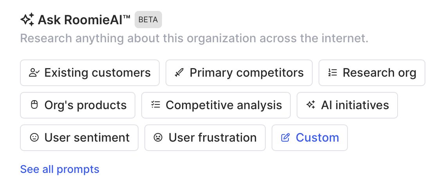Click the sparkle icon beside Ask RoomieAI
Screen dimensions: 443x187
click(27, 20)
